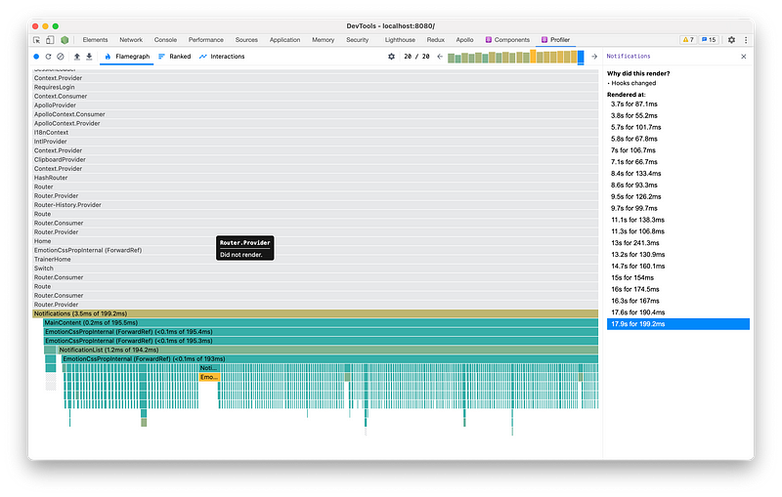782x497 pixels.
Task: Click the load profile upload arrow icon
Action: coord(77,57)
